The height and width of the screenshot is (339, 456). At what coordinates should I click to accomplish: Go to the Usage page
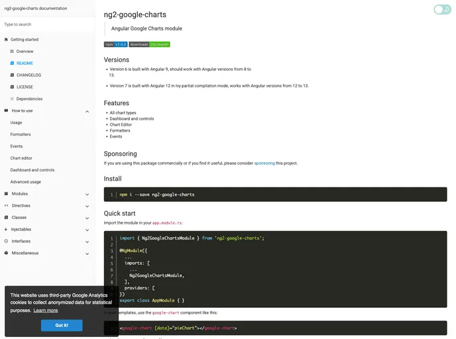[x=17, y=122]
